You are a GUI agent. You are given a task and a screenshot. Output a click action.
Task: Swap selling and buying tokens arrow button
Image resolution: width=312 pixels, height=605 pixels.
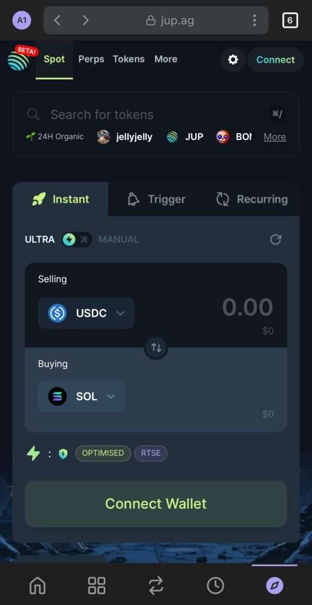[x=156, y=347]
